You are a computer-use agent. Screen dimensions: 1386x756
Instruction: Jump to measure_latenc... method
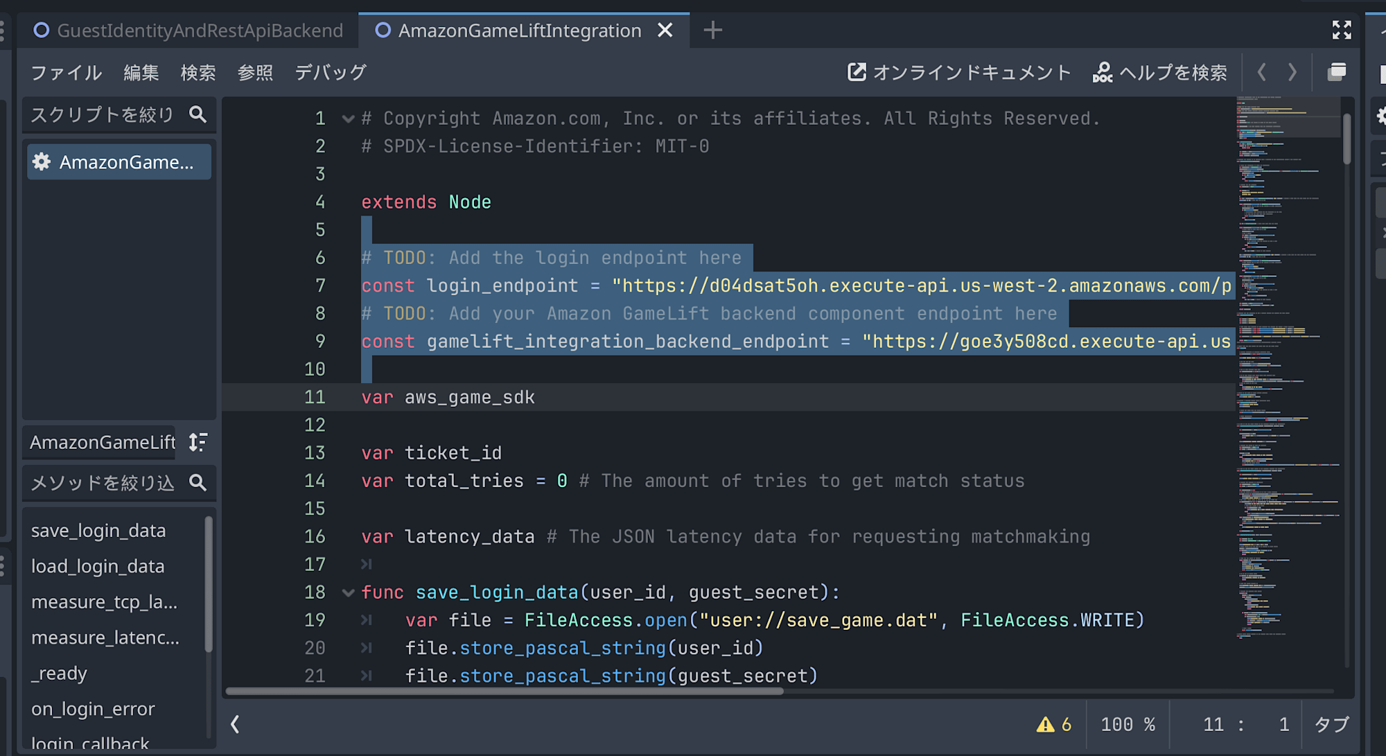tap(105, 638)
